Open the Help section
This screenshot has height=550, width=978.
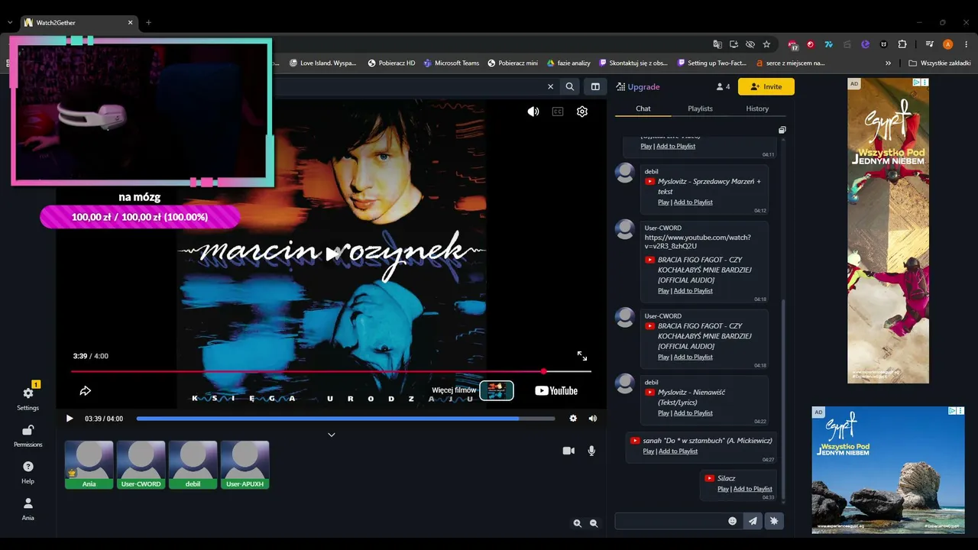point(28,467)
